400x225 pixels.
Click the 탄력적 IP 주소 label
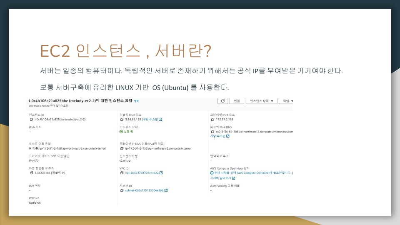tap(220, 156)
